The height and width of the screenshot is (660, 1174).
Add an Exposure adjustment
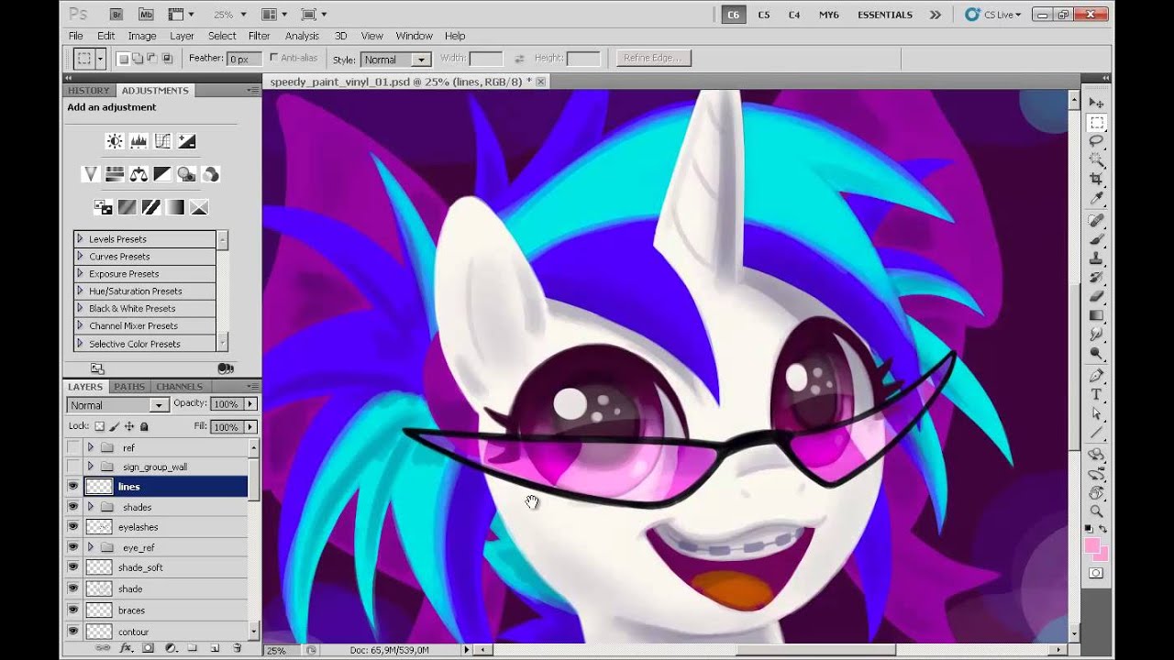click(x=186, y=141)
